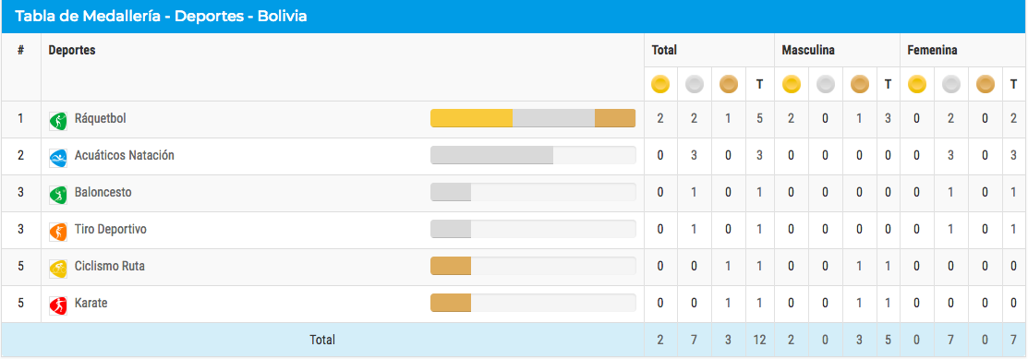The width and height of the screenshot is (1028, 359).
Task: Click the bronze medal icon under Femenina
Action: pos(986,84)
